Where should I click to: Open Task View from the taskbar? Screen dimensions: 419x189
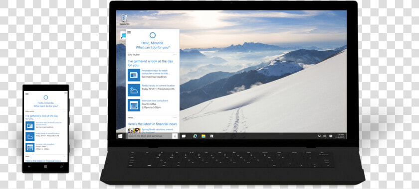pos(184,136)
